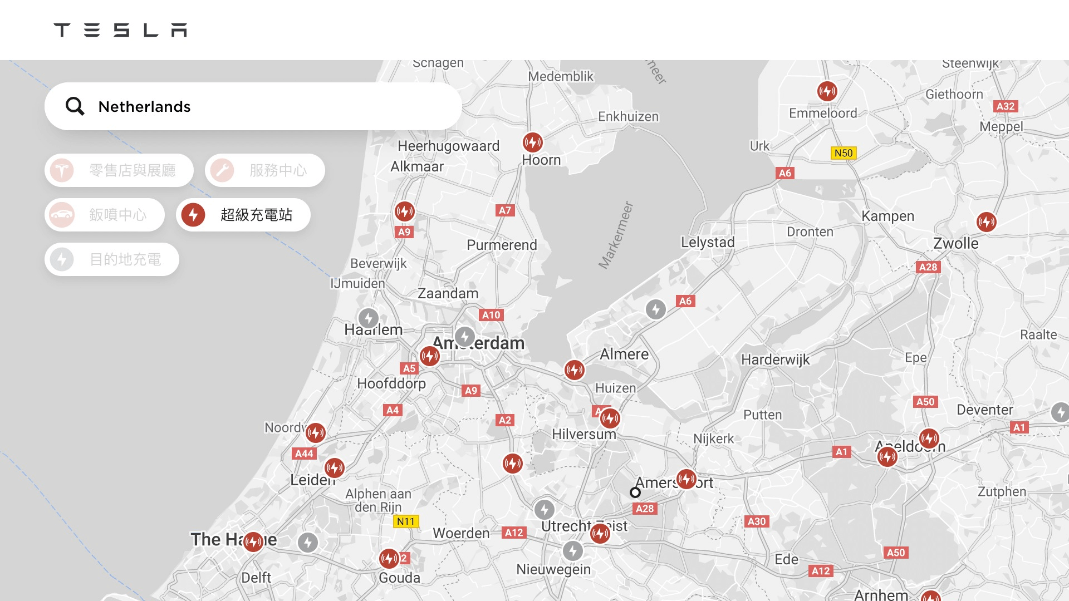
Task: Select the lower Supercharger pin at Apeldoorn
Action: pos(887,457)
